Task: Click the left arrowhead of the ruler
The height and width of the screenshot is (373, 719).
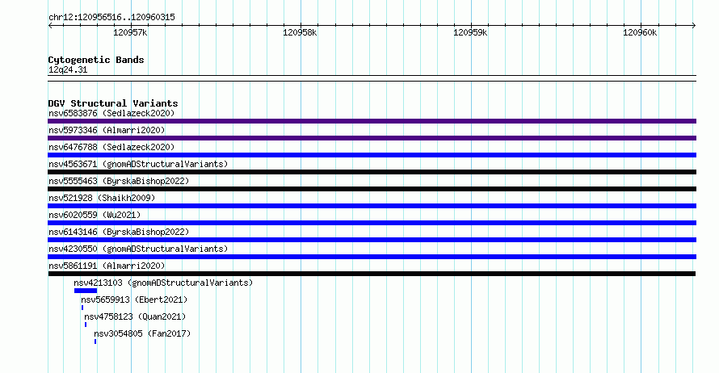Action: (50, 26)
